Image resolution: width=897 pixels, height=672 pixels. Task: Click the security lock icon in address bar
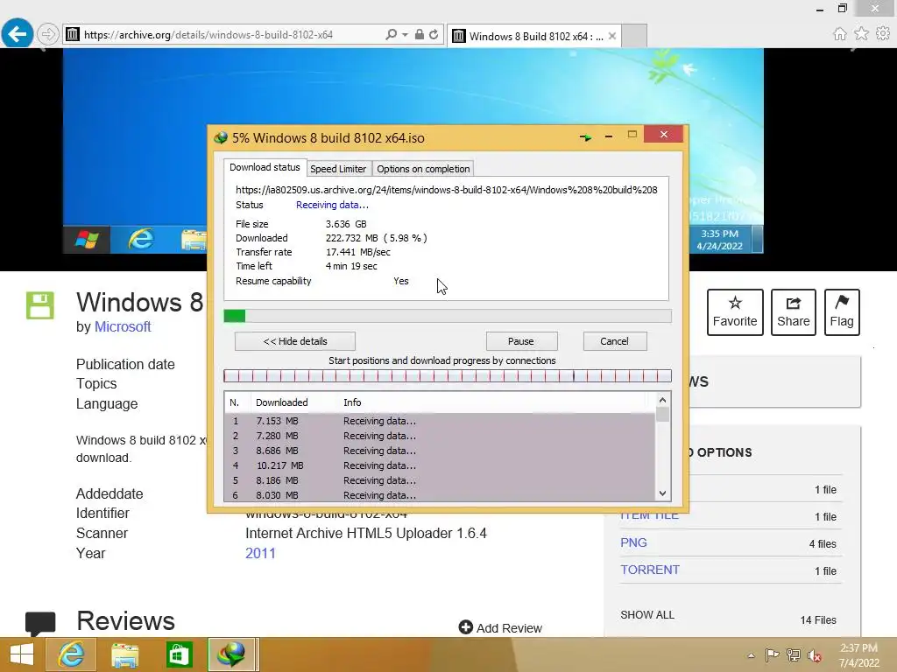[420, 34]
